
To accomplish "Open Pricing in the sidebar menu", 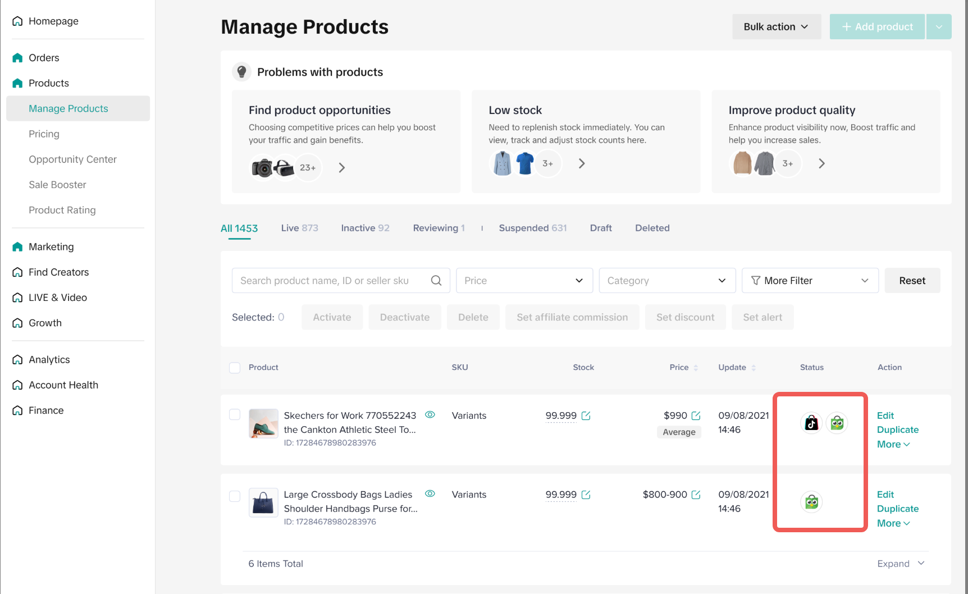I will tap(44, 134).
